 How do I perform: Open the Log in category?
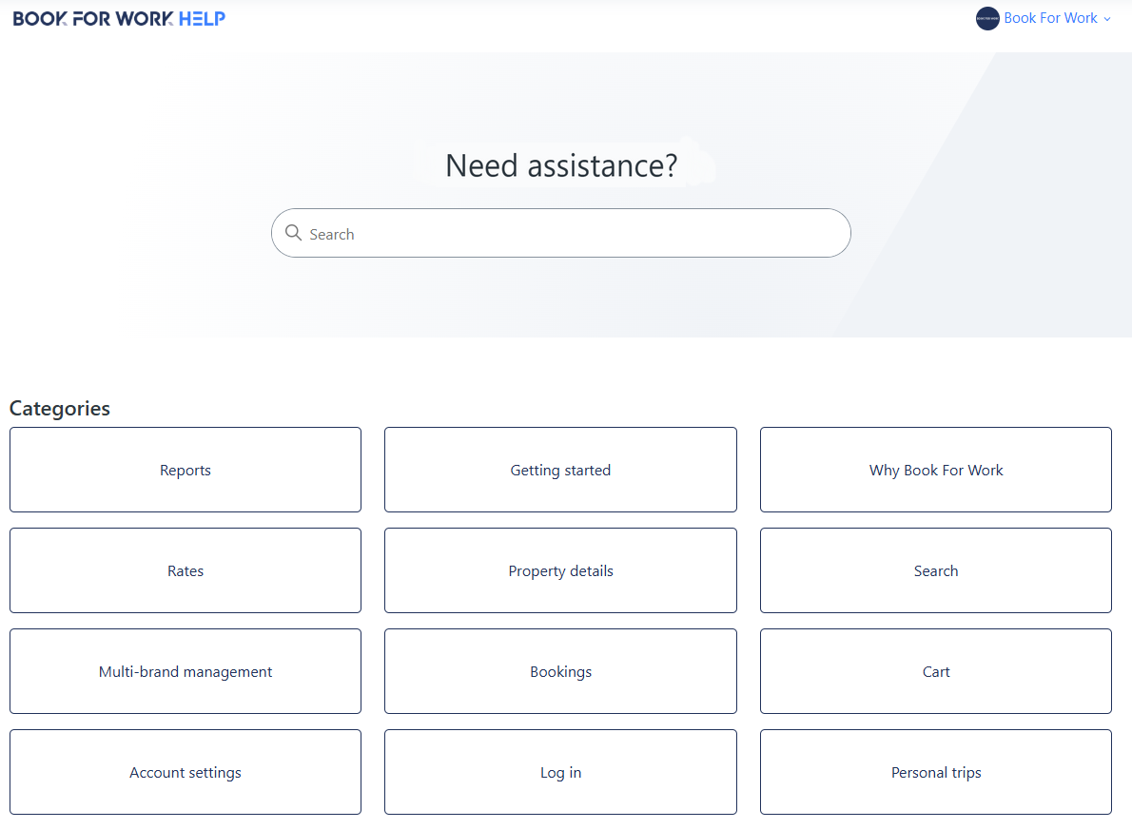click(560, 772)
